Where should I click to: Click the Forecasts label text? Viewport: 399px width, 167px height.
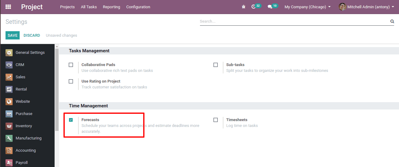90,120
